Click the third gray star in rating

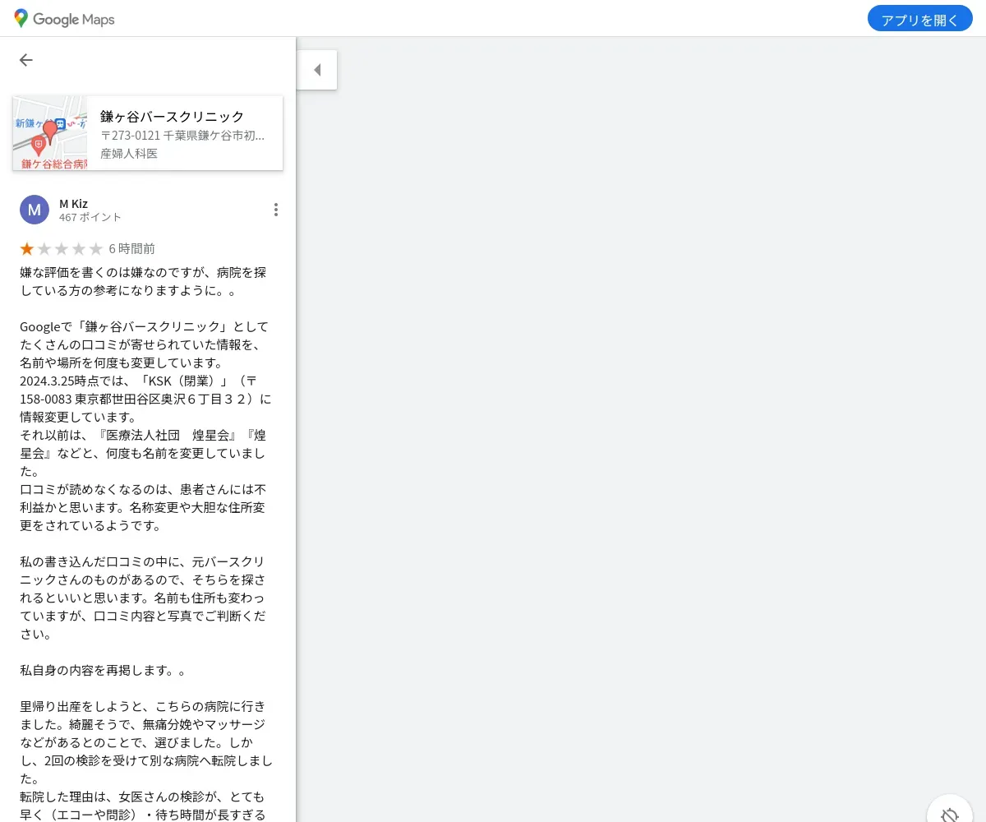pos(62,248)
